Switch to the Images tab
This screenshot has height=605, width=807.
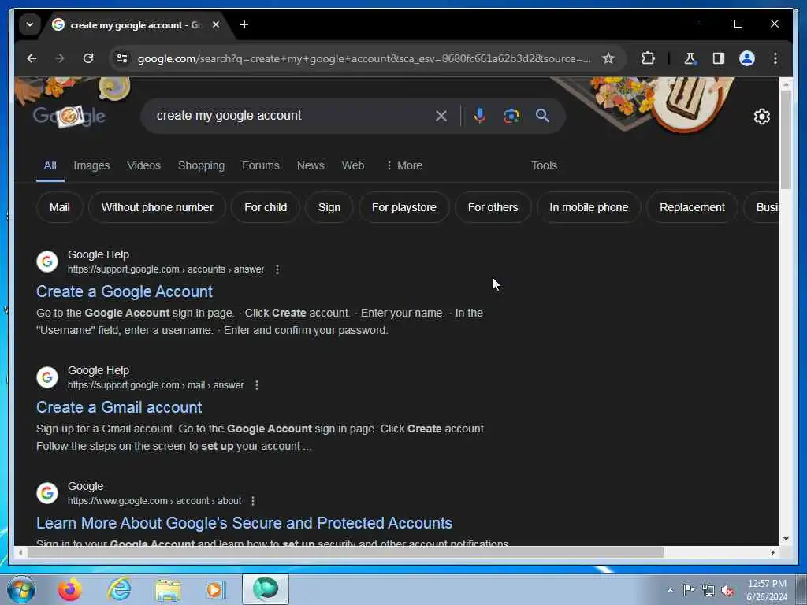91,165
